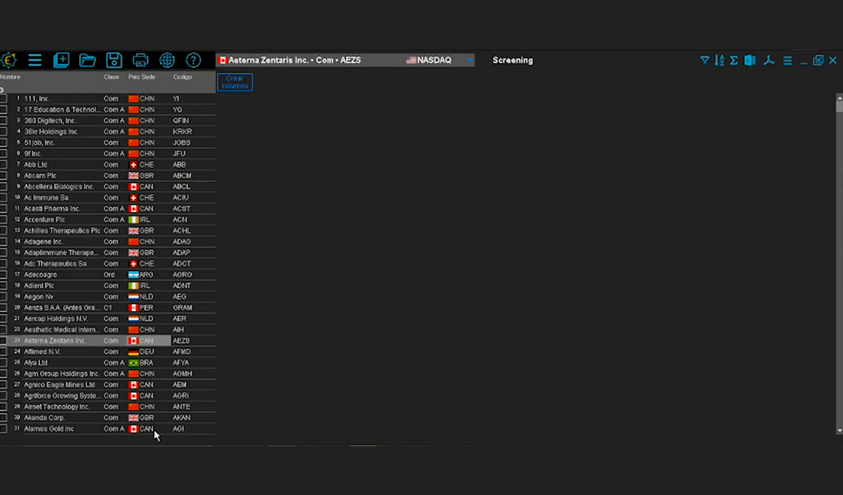Select Agnico Eagle Mines Ltd row
843x495 pixels.
coord(59,385)
